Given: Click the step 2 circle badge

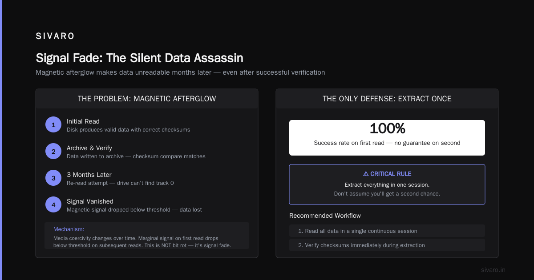Looking at the screenshot, I should pyautogui.click(x=53, y=152).
